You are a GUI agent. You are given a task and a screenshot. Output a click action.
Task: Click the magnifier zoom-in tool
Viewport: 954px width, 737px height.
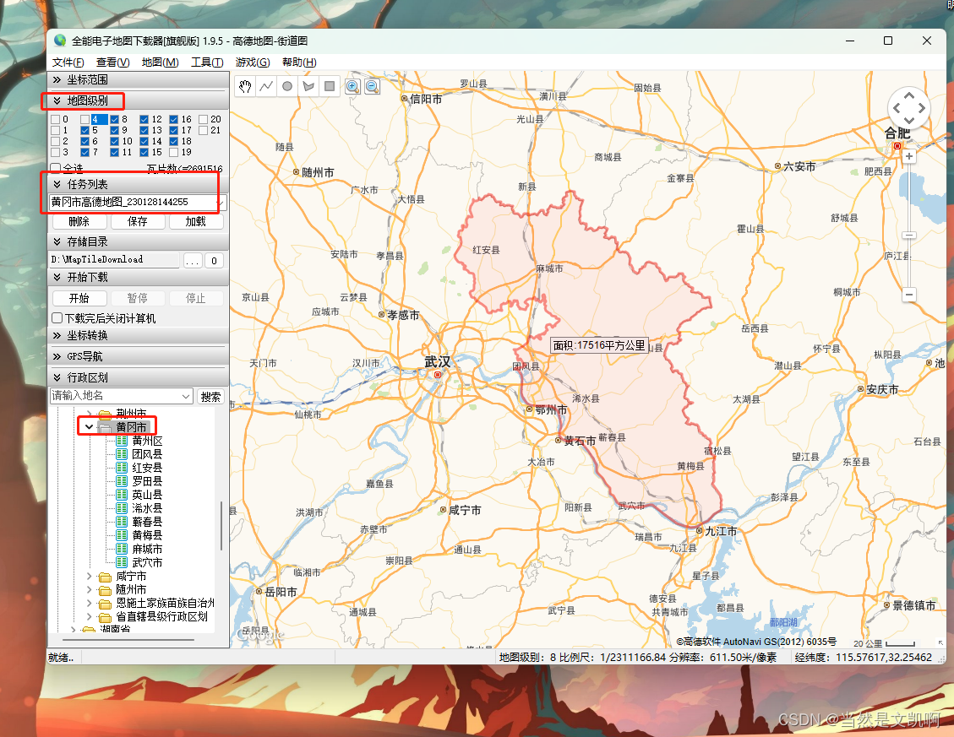point(352,85)
